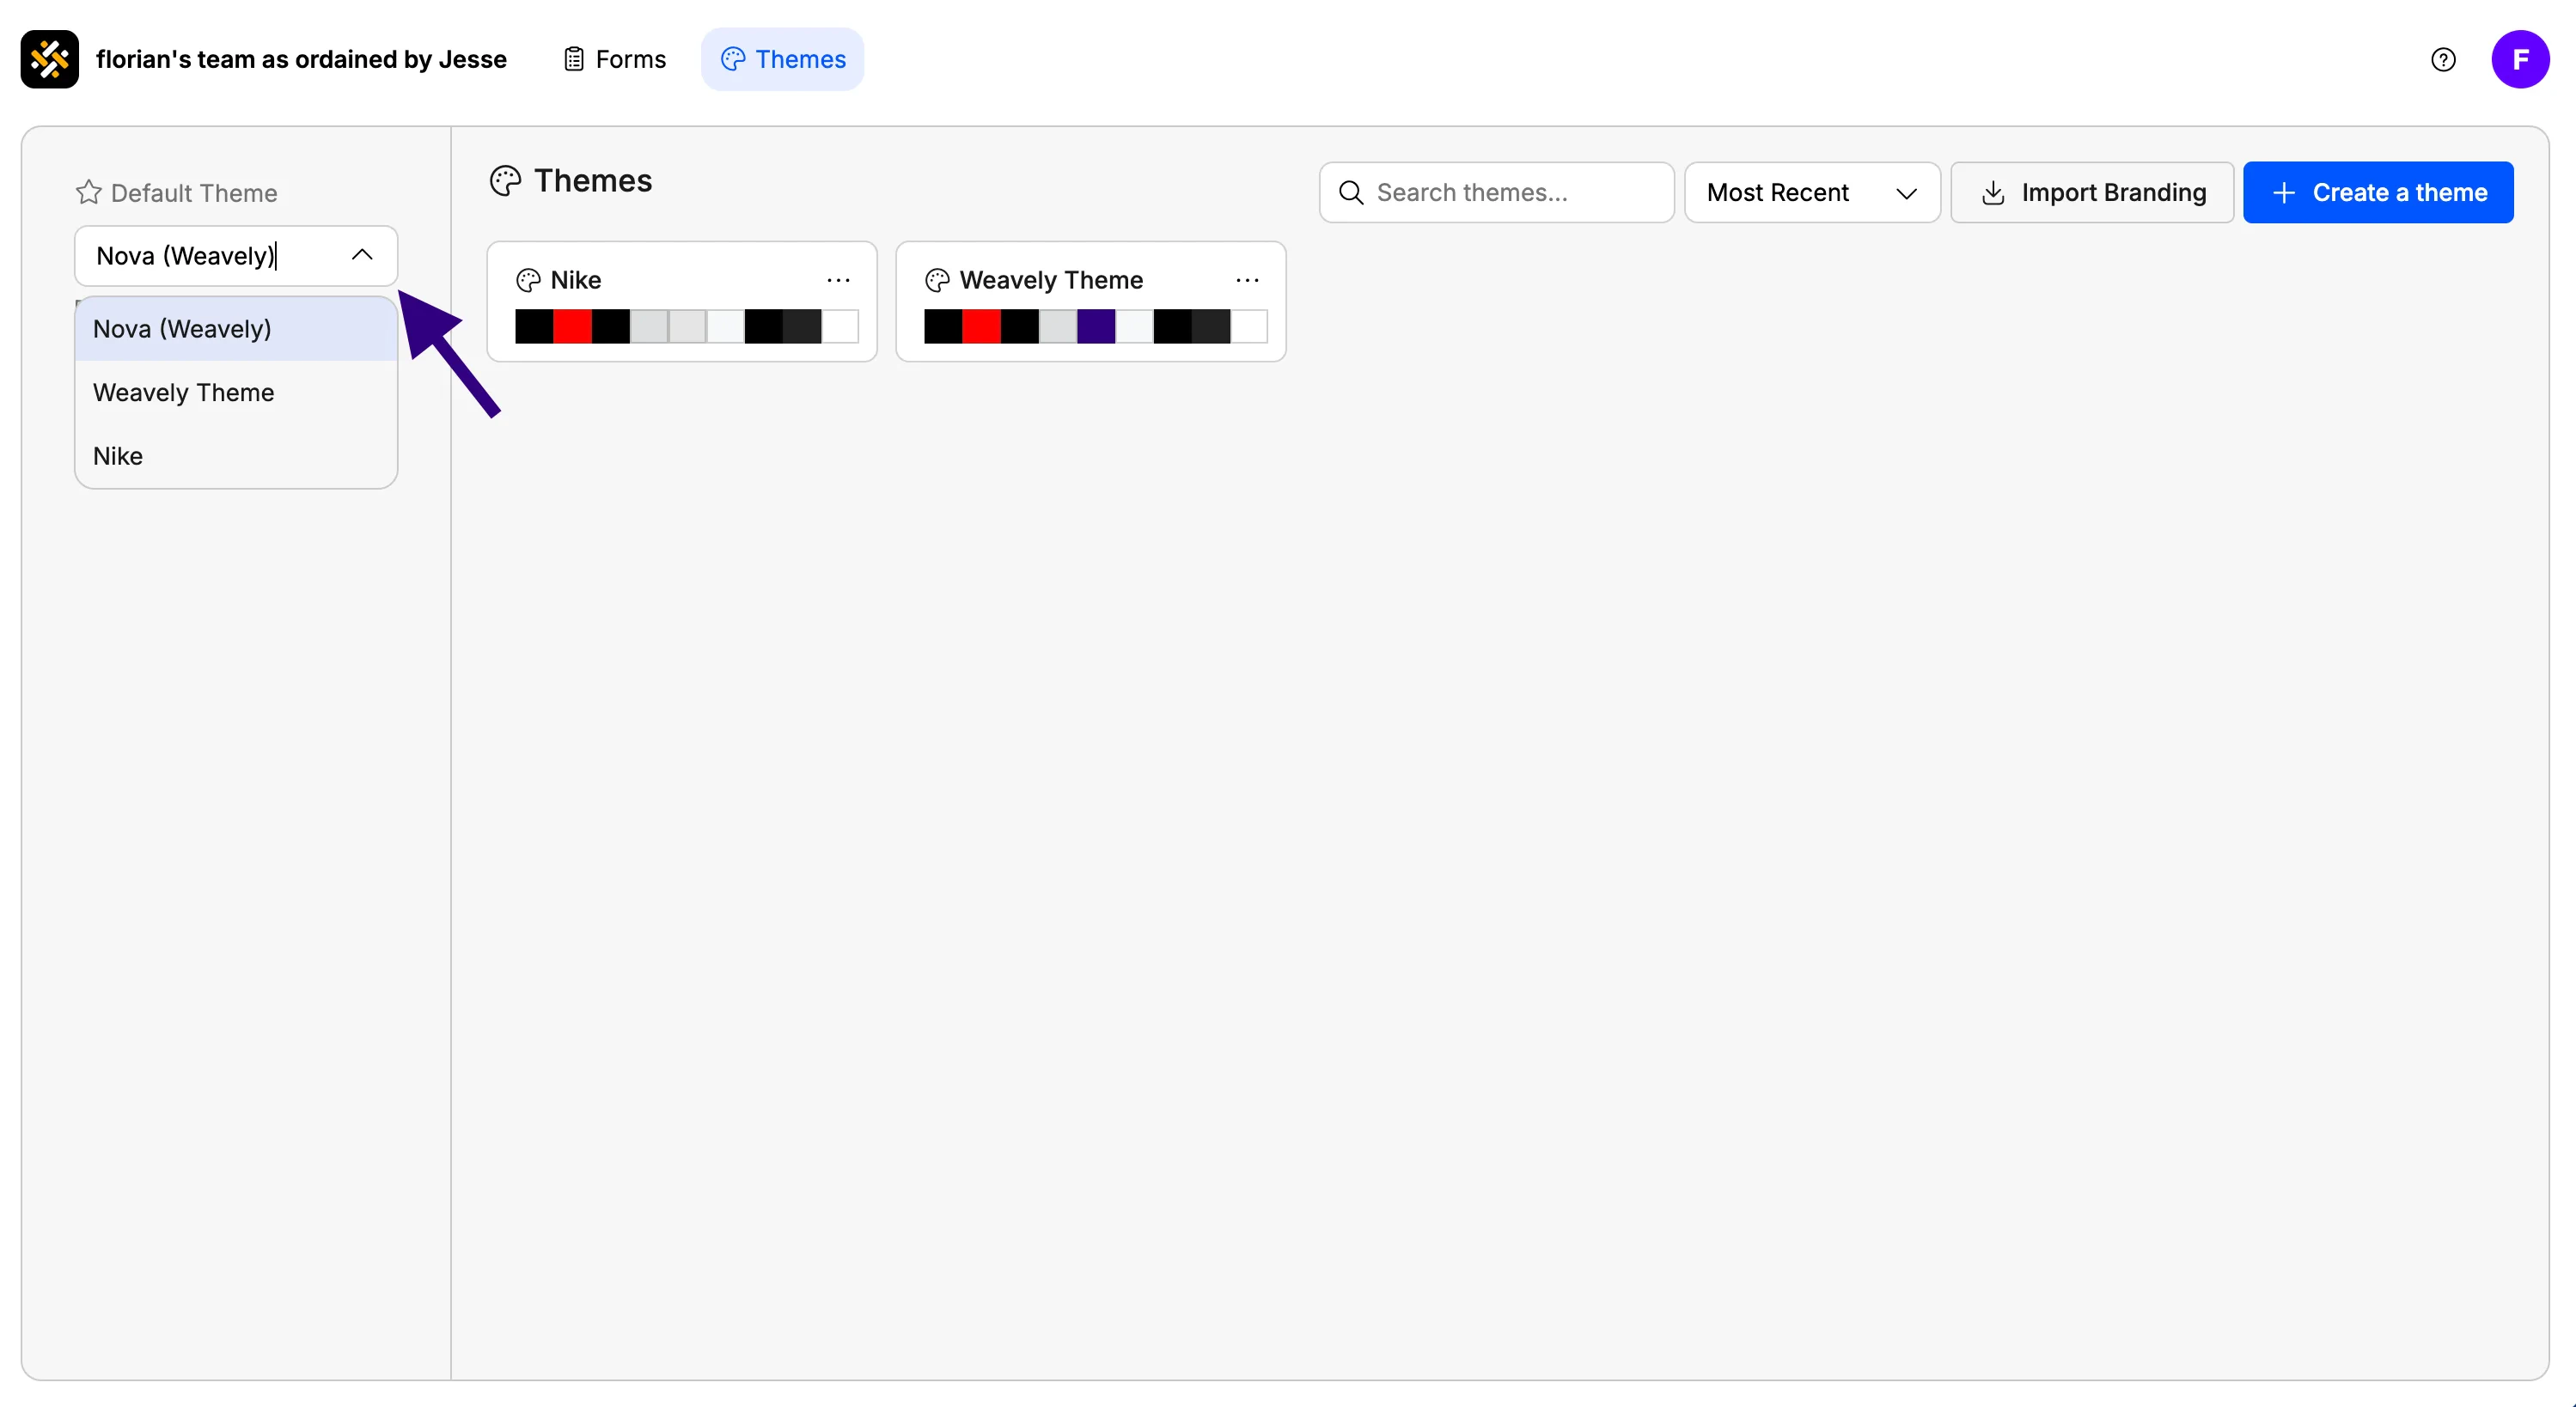The height and width of the screenshot is (1407, 2576).
Task: Open the help question mark icon
Action: [2443, 60]
